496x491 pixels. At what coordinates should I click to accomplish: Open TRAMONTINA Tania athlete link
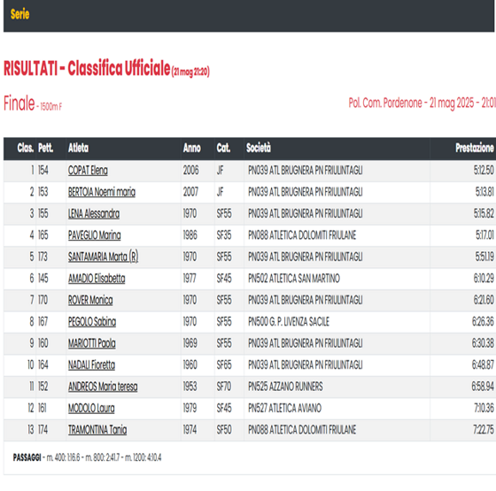(97, 430)
